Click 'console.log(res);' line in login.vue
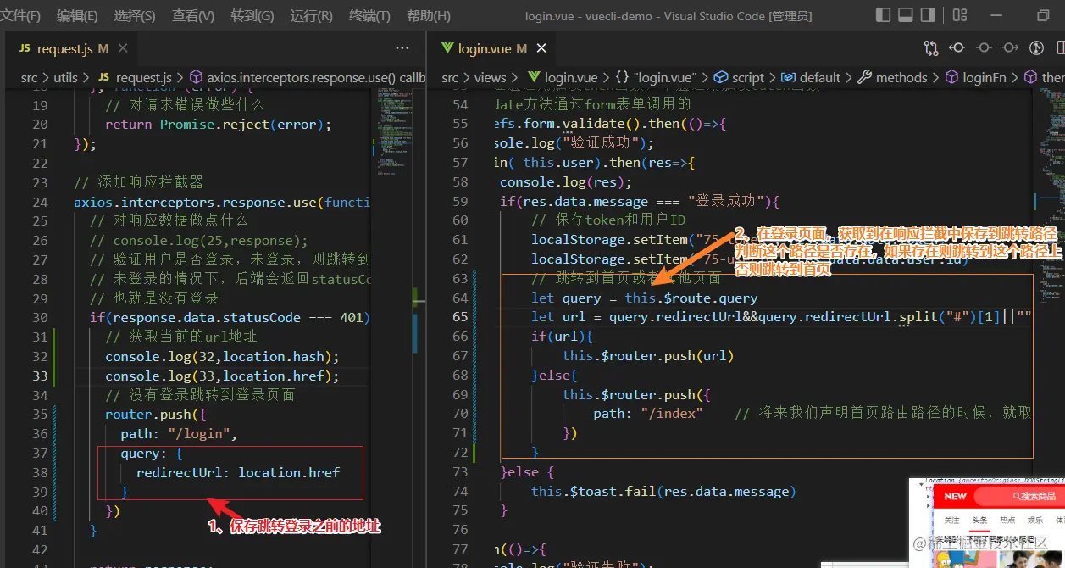 (x=566, y=181)
